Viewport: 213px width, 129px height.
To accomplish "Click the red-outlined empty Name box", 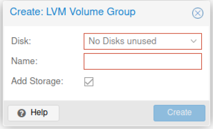I will tap(143, 61).
